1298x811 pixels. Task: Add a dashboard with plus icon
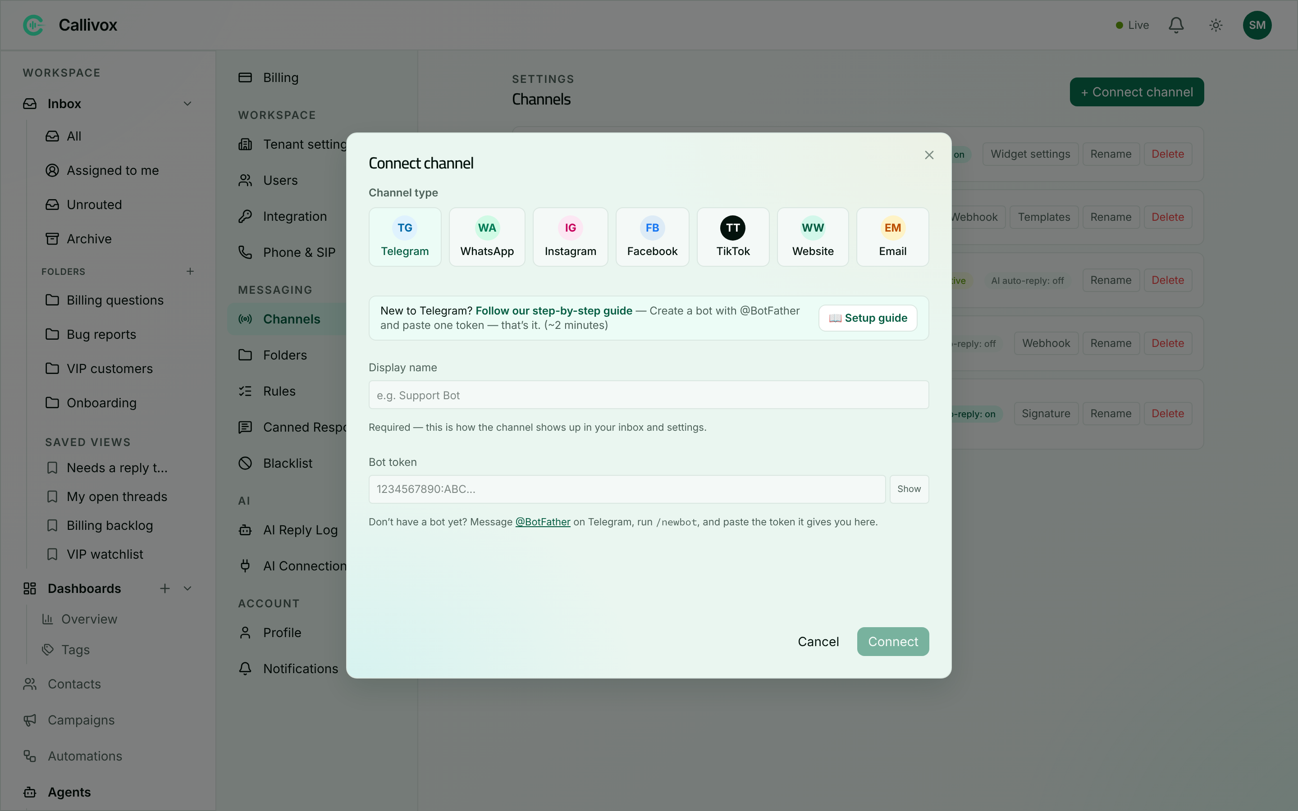click(165, 588)
